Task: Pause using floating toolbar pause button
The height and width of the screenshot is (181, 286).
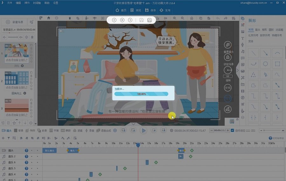Action: pyautogui.click(x=122, y=20)
